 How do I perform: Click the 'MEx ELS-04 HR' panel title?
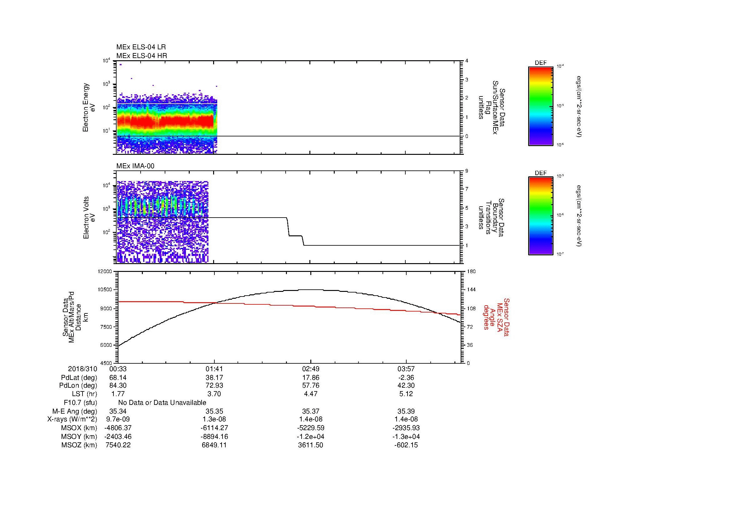[x=141, y=56]
